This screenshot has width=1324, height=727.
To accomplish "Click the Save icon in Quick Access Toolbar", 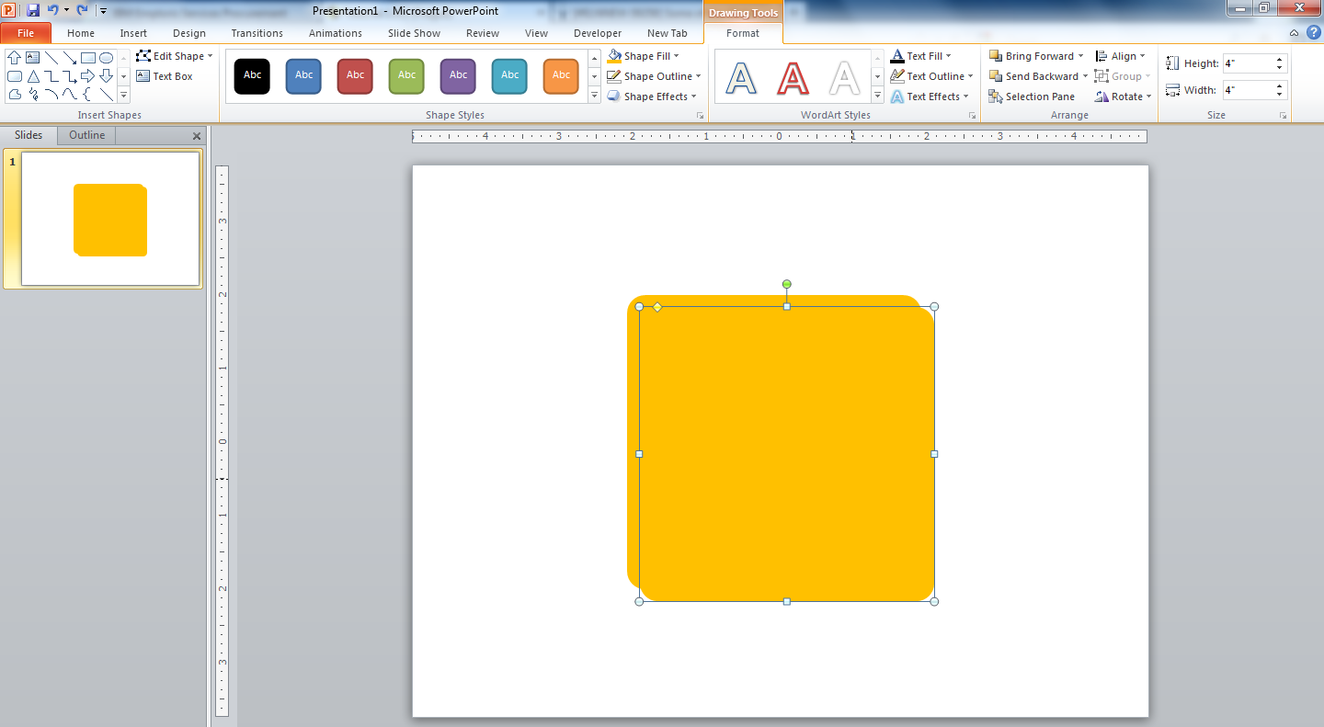I will [x=33, y=10].
